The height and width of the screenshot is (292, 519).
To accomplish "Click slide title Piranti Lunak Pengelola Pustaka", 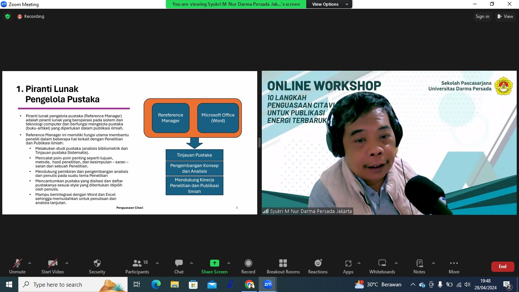I will 58,94.
